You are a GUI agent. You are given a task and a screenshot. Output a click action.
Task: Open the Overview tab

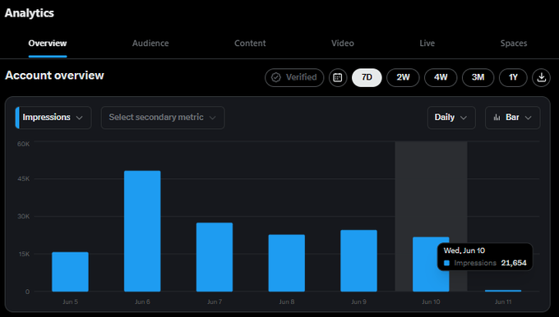[48, 44]
